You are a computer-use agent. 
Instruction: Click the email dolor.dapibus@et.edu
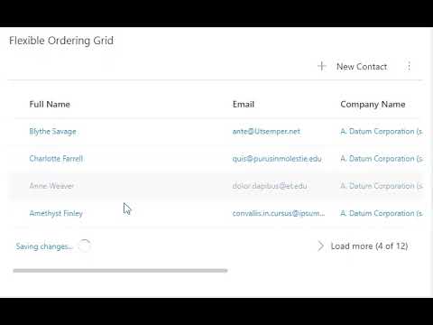(x=270, y=186)
